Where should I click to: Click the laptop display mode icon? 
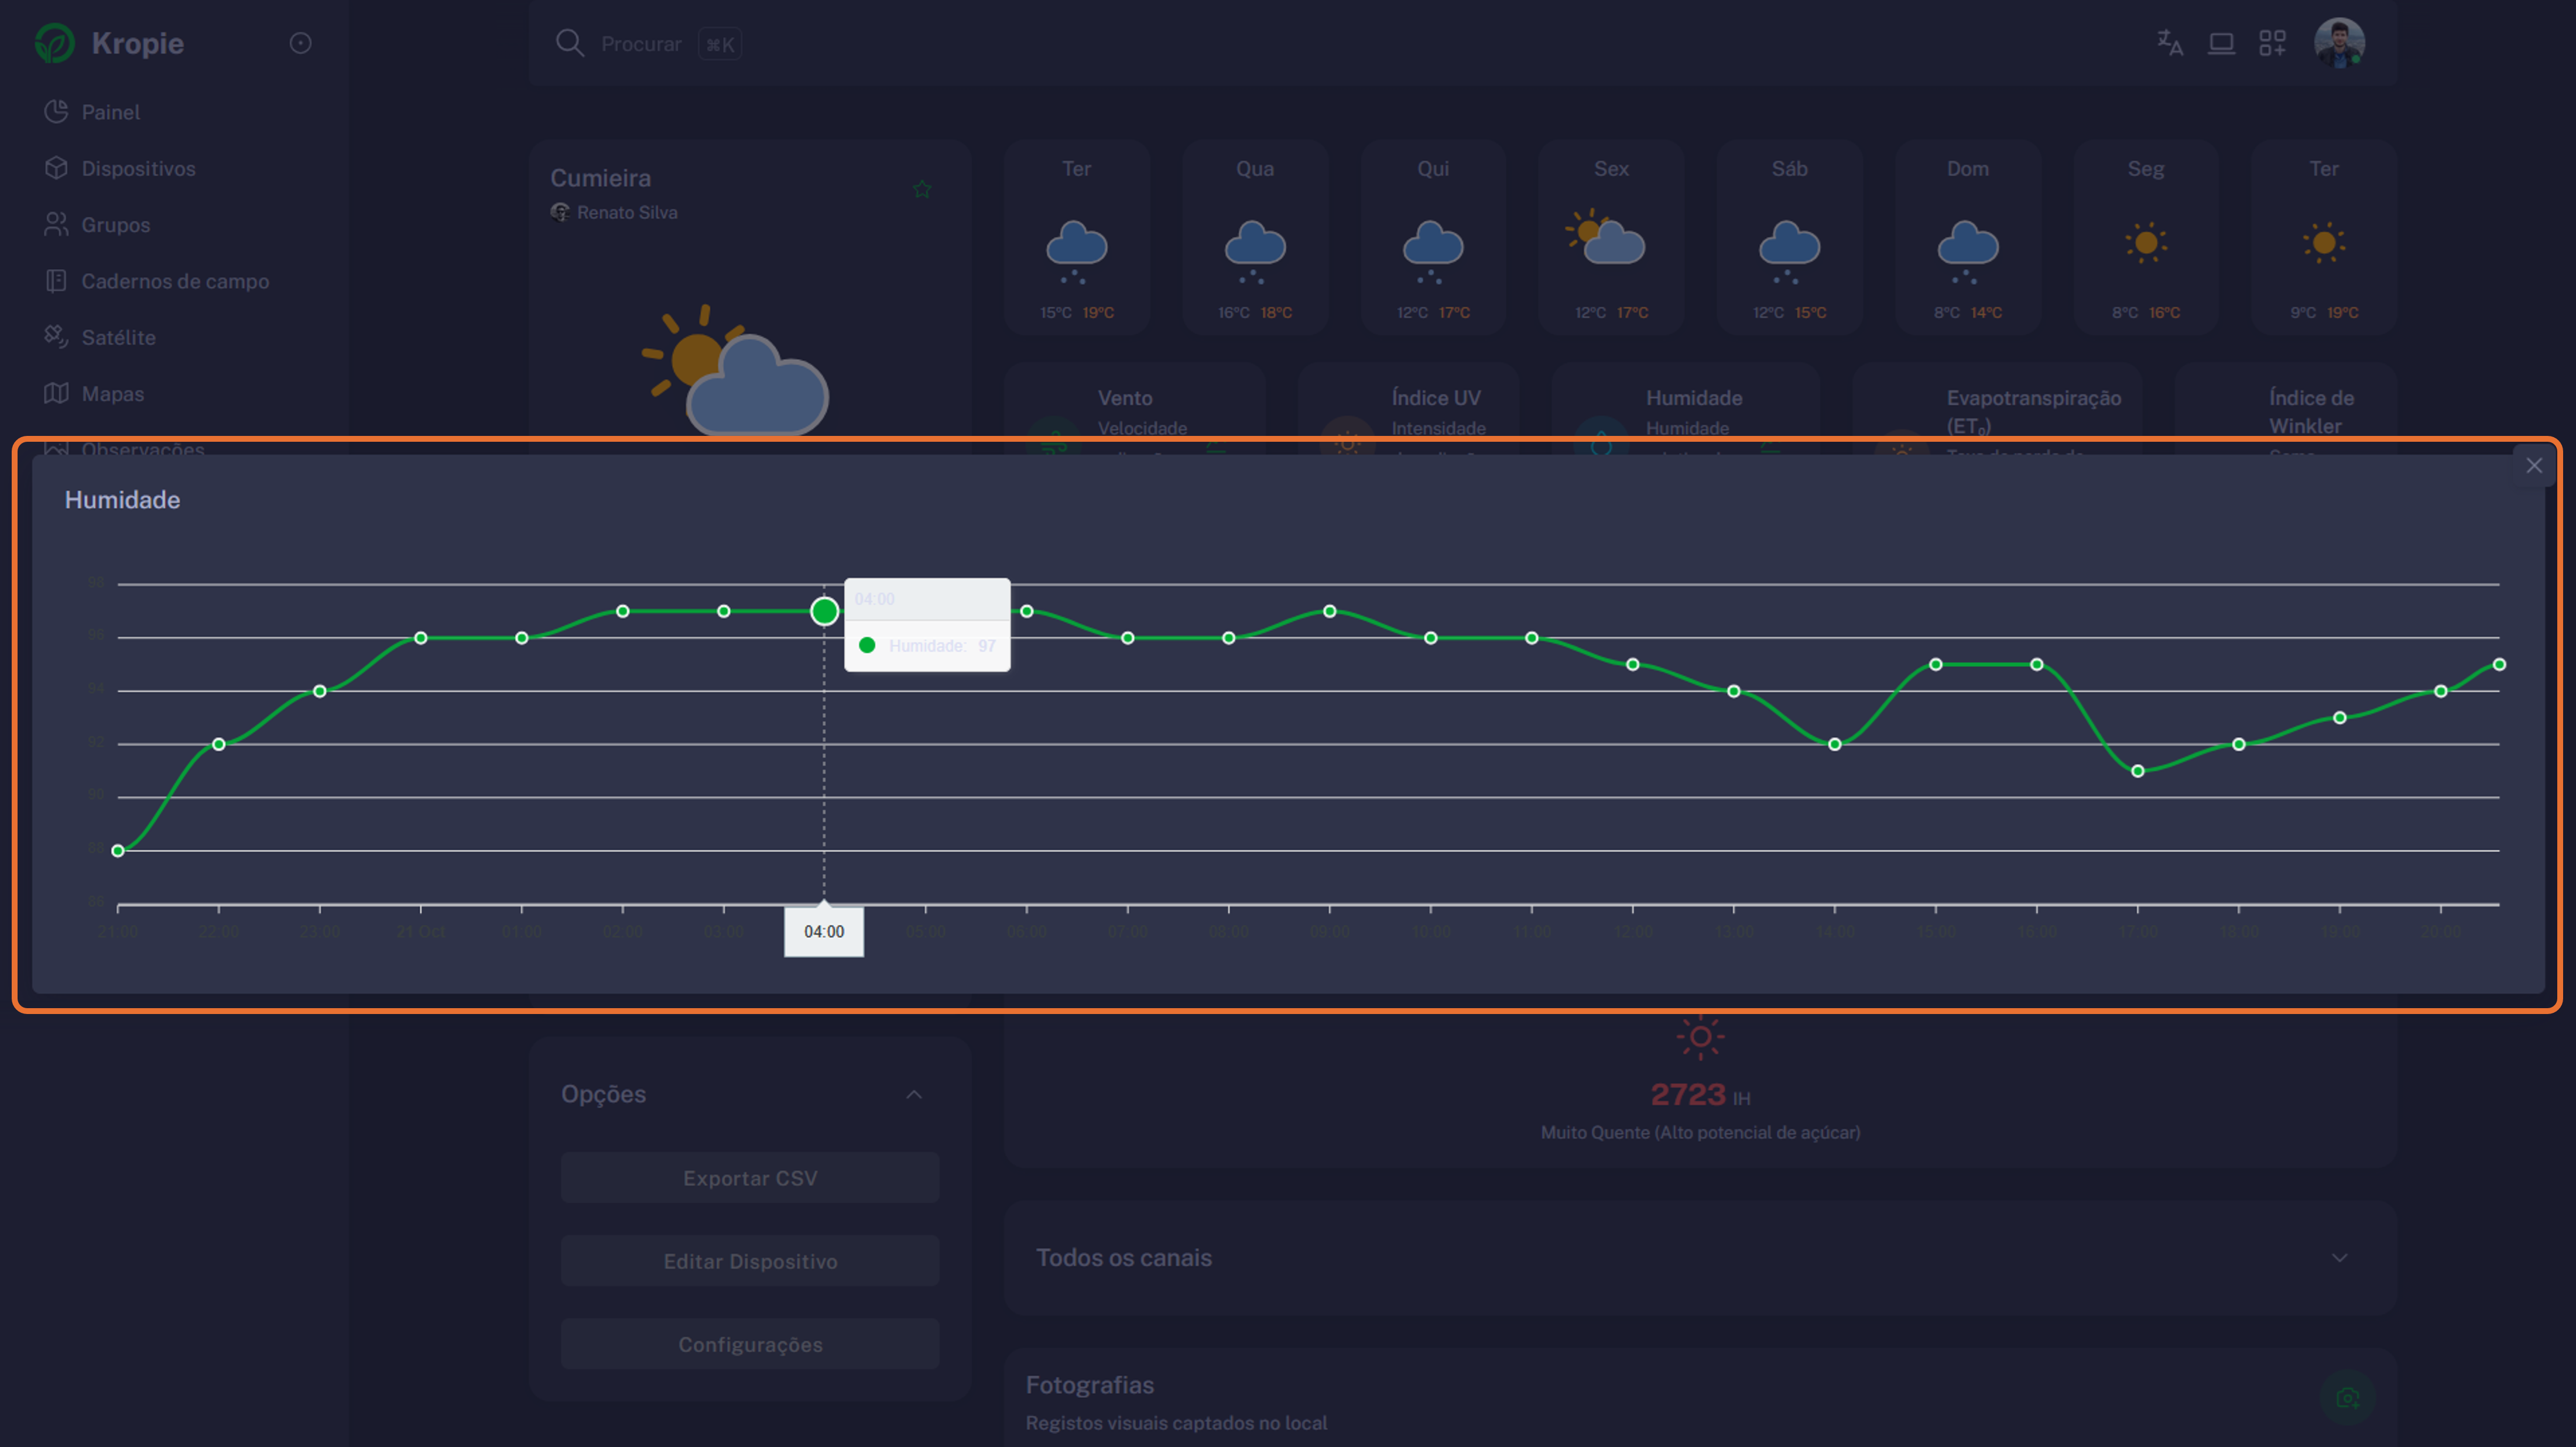coord(2221,43)
